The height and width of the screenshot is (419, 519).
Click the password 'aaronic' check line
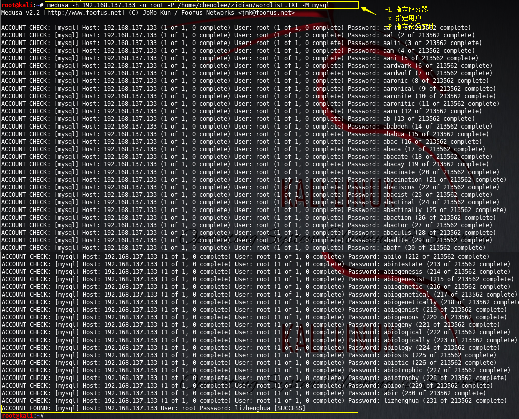pos(245,81)
